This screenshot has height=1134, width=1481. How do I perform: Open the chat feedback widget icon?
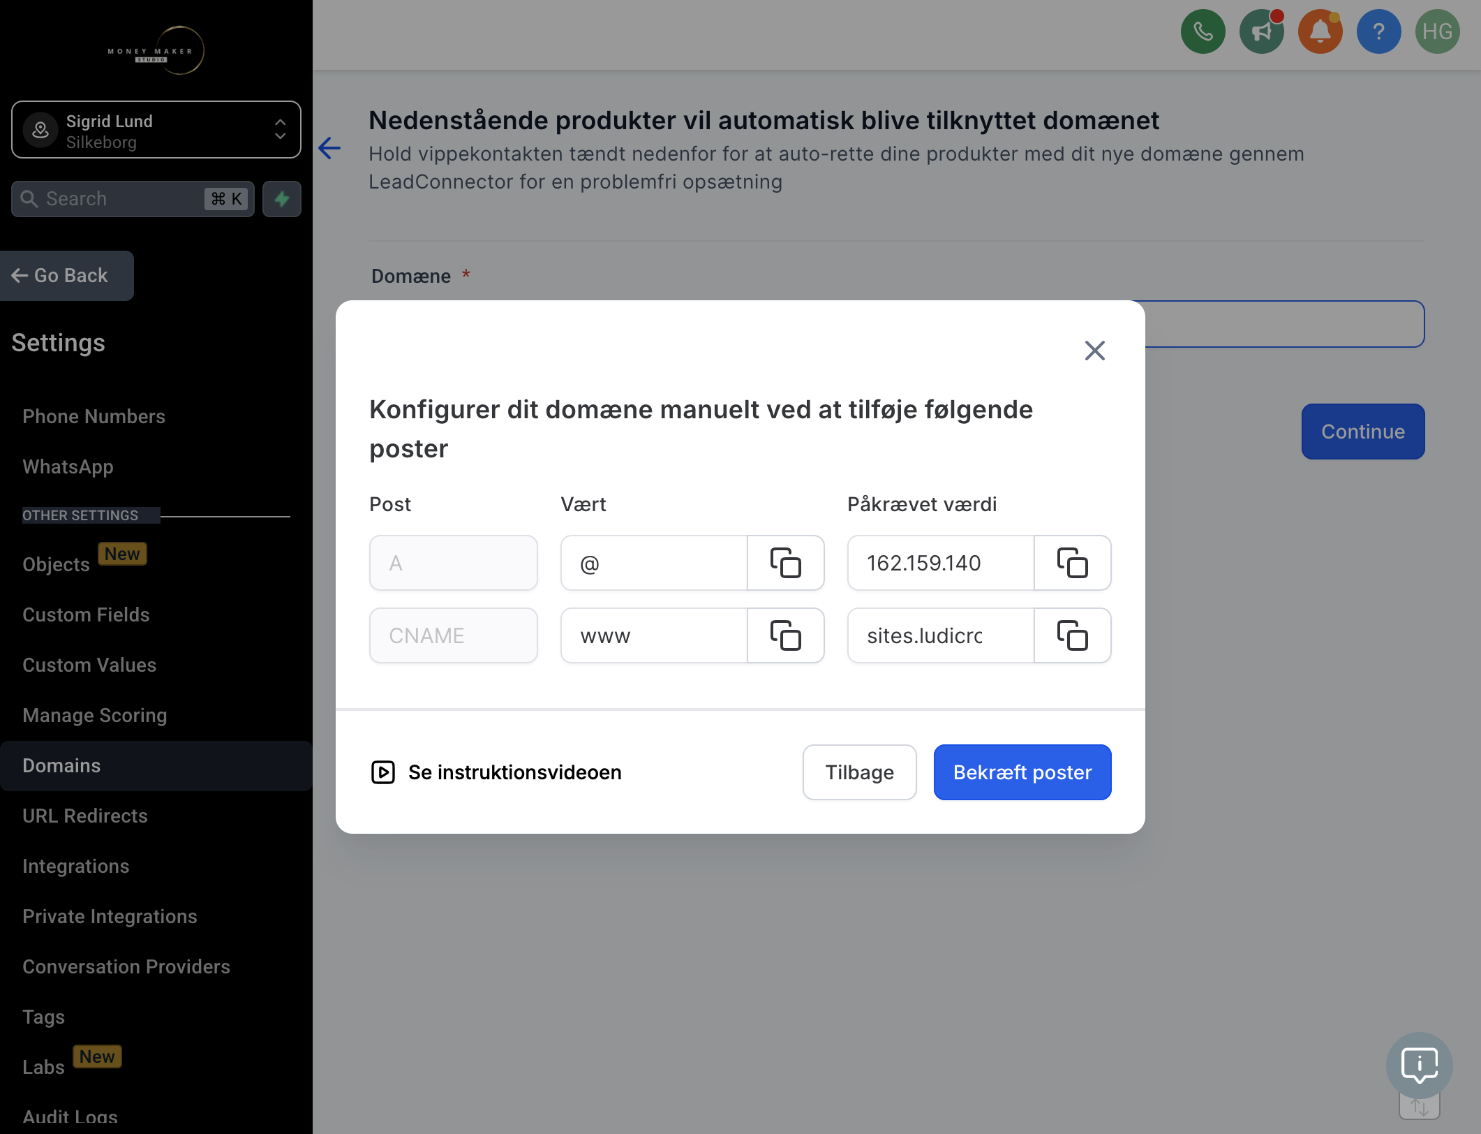1419,1066
